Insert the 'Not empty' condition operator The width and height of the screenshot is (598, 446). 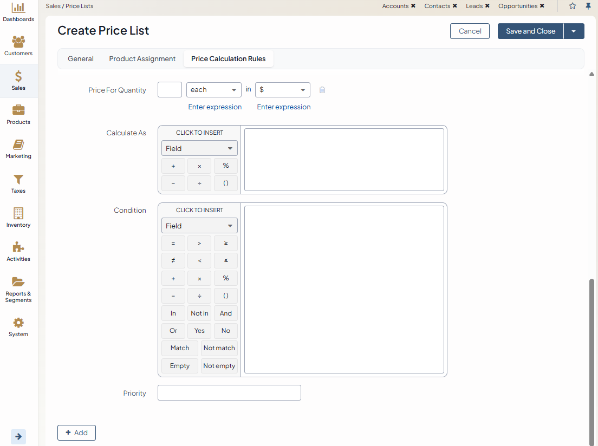[219, 366]
